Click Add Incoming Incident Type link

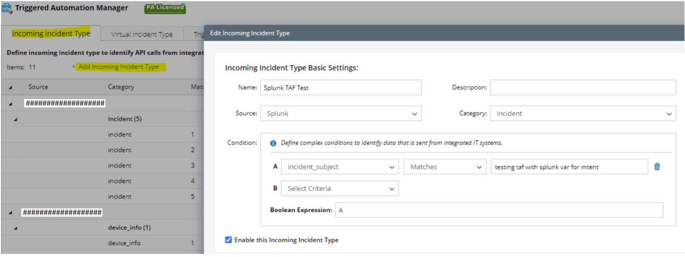click(x=118, y=67)
